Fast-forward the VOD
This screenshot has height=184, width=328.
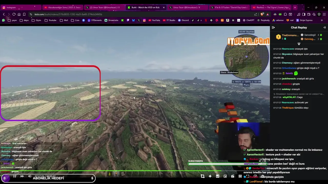tap(22, 176)
